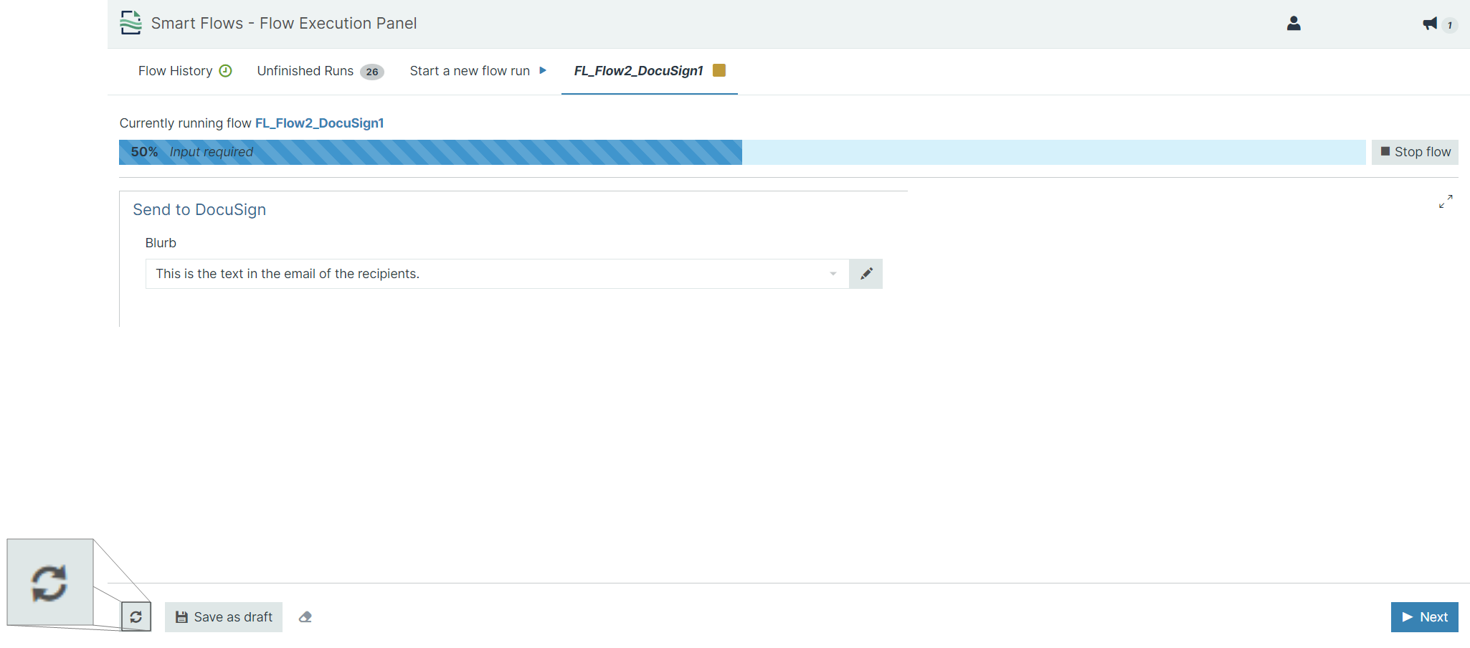Open the Blurb dropdown arrow
Viewport: 1470px width, 648px height.
coord(833,274)
